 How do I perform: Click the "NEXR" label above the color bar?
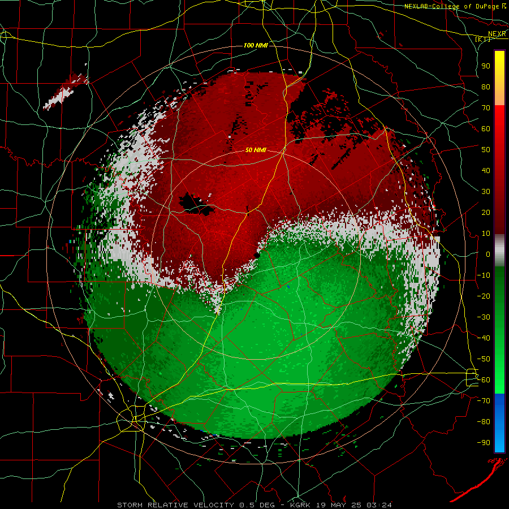[497, 34]
